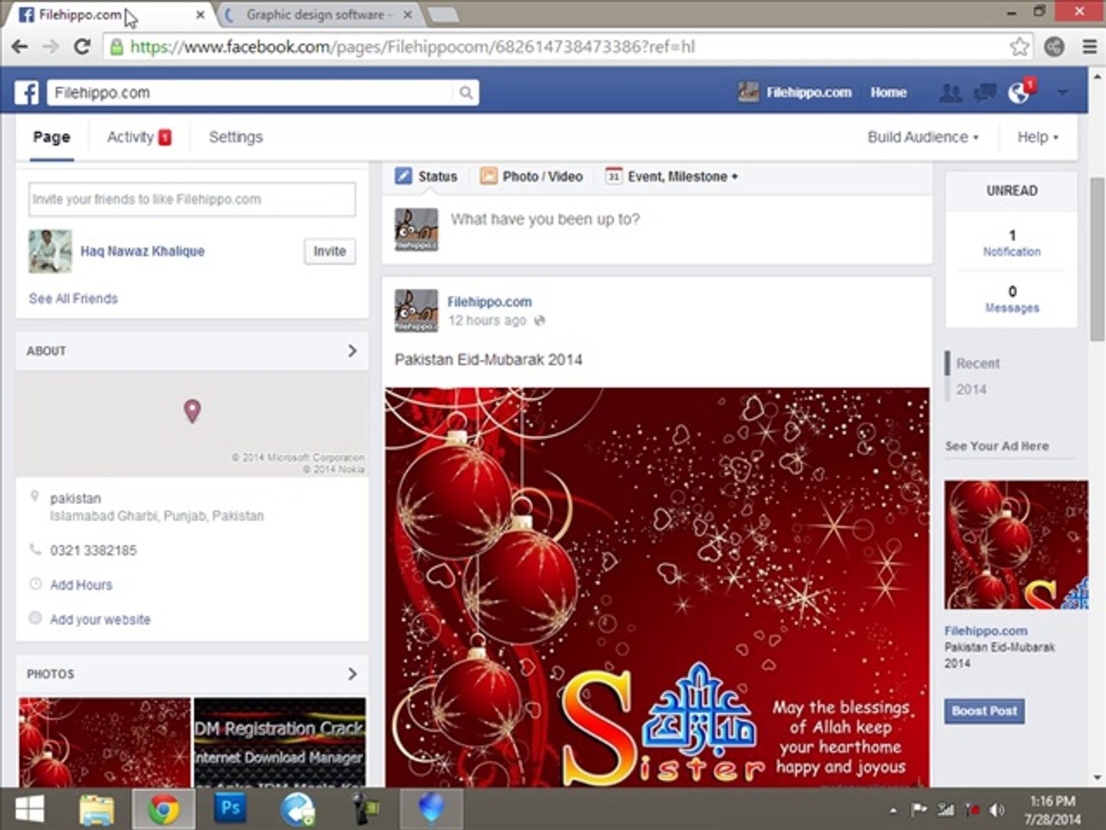Open File Explorer from the taskbar
1106x830 pixels.
pos(97,809)
